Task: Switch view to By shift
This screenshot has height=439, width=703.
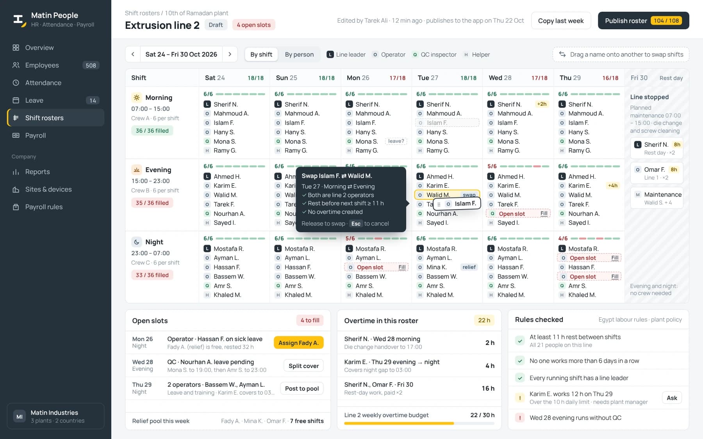Action: coord(261,54)
